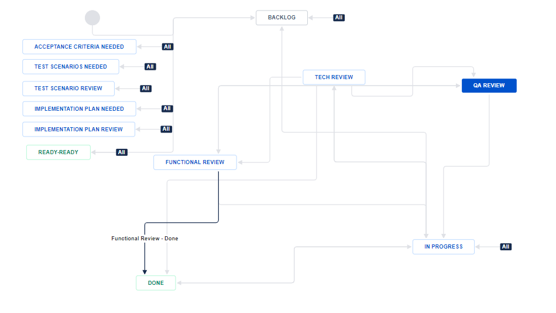Select the TECH REVIEW status node
The image size is (556, 313).
pos(334,77)
